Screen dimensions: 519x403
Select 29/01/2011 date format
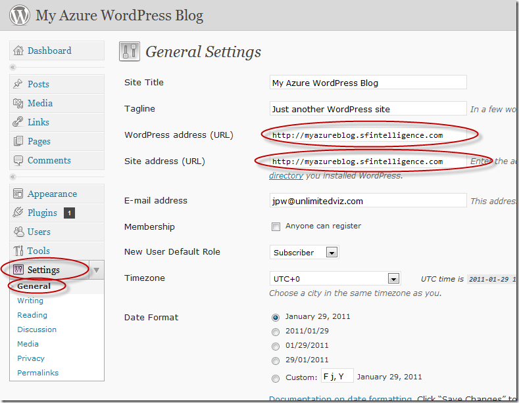click(x=276, y=361)
